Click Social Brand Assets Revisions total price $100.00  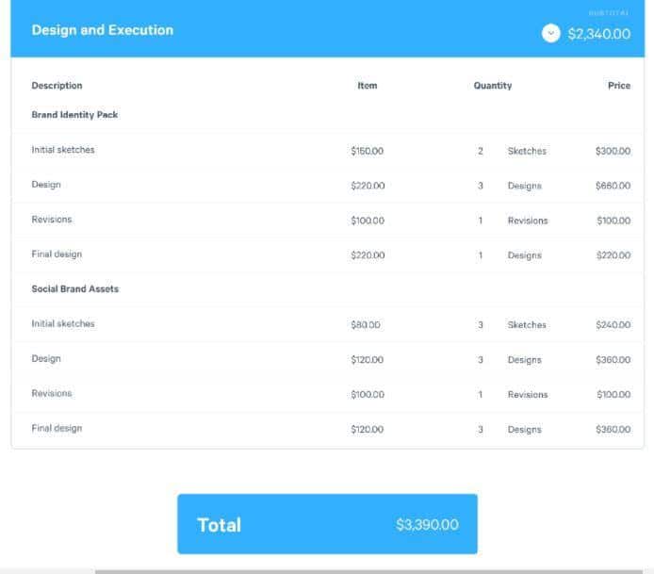tap(613, 395)
